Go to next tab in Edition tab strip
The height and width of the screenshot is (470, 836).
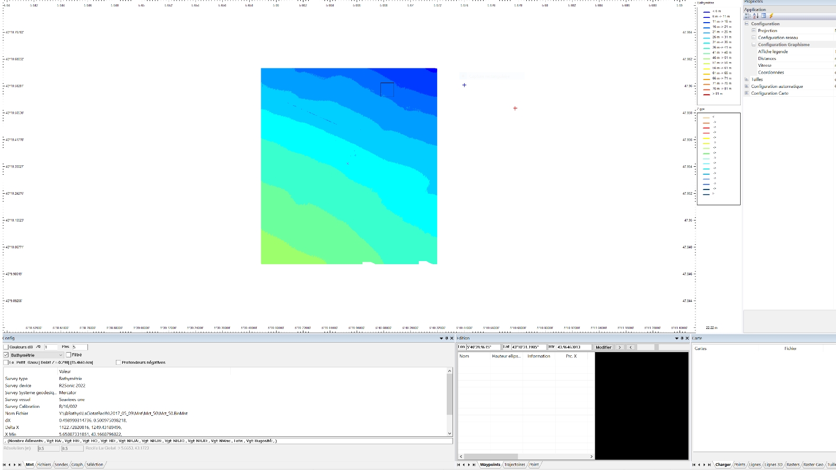[469, 465]
